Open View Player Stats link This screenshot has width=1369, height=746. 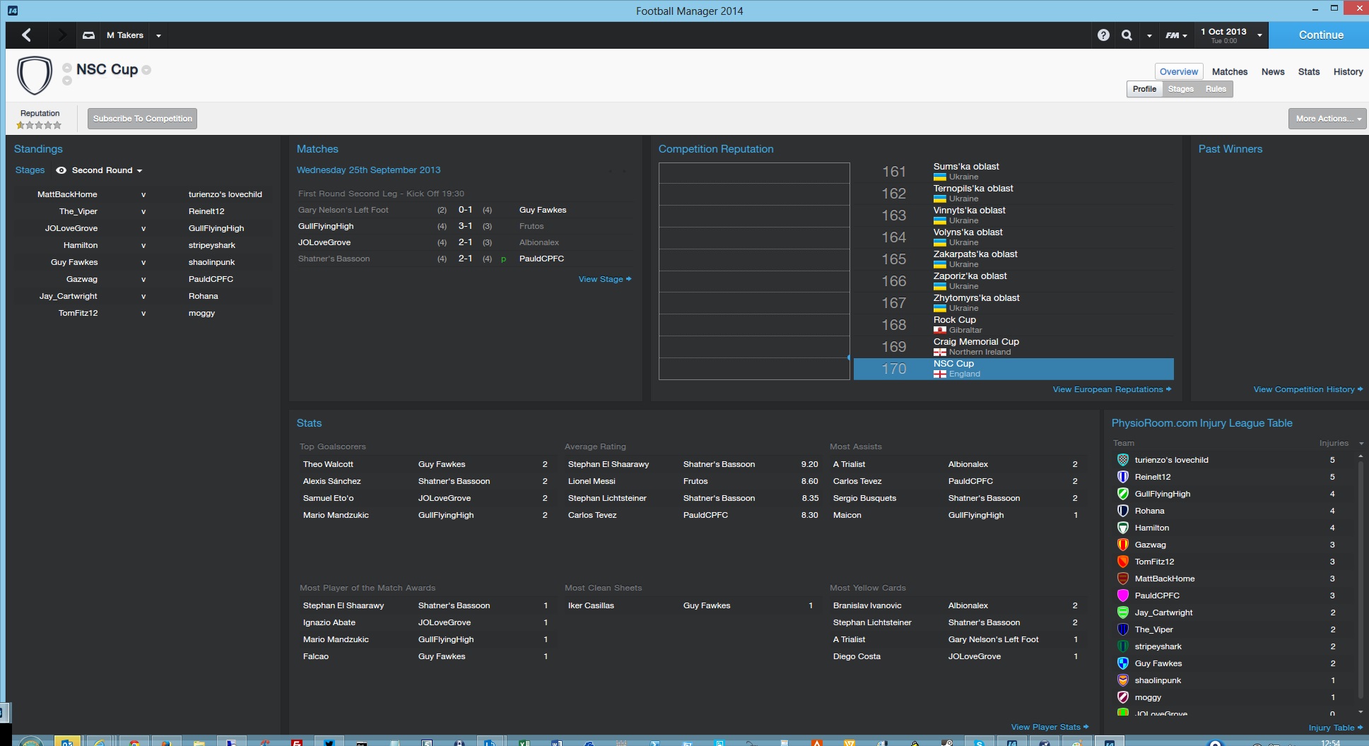(x=1050, y=727)
